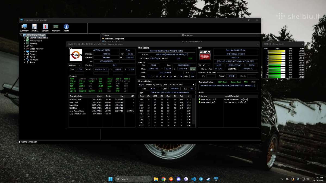The width and height of the screenshot is (326, 183).
Task: Open the GPU #0 dropdown
Action: (x=205, y=65)
